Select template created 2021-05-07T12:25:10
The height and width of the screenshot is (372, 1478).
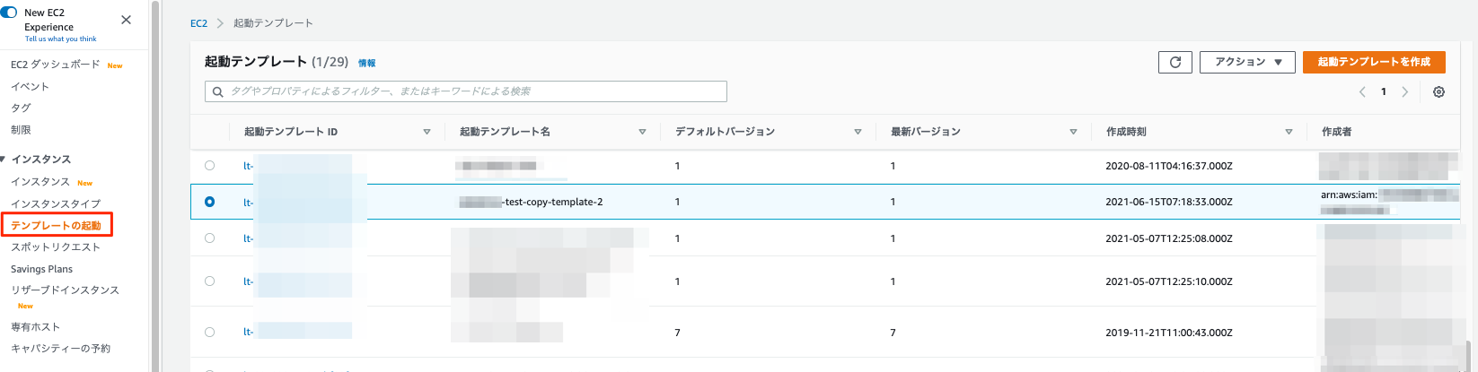point(209,281)
